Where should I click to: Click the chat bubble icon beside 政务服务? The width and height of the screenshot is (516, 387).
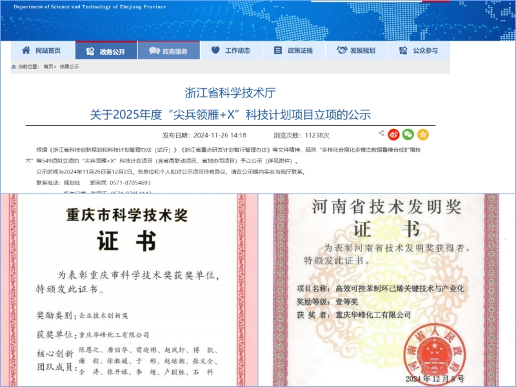point(152,51)
